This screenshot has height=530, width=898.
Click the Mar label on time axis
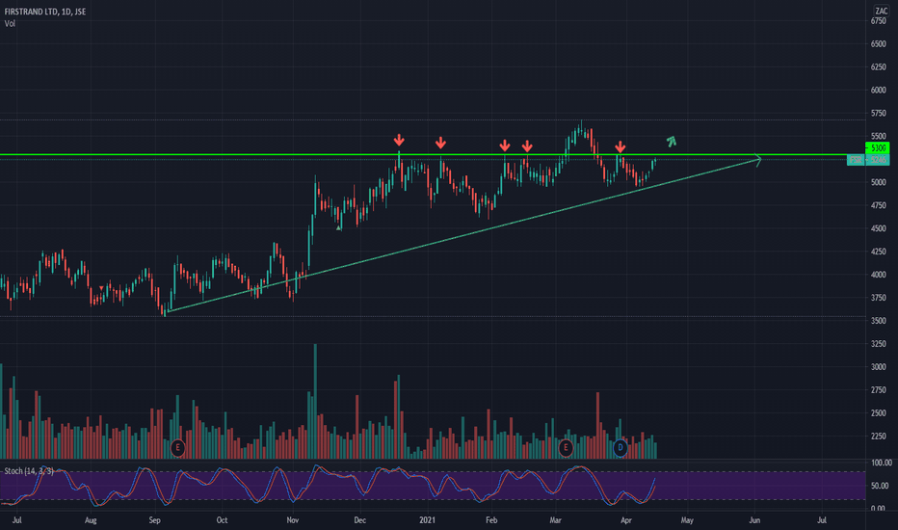555,520
